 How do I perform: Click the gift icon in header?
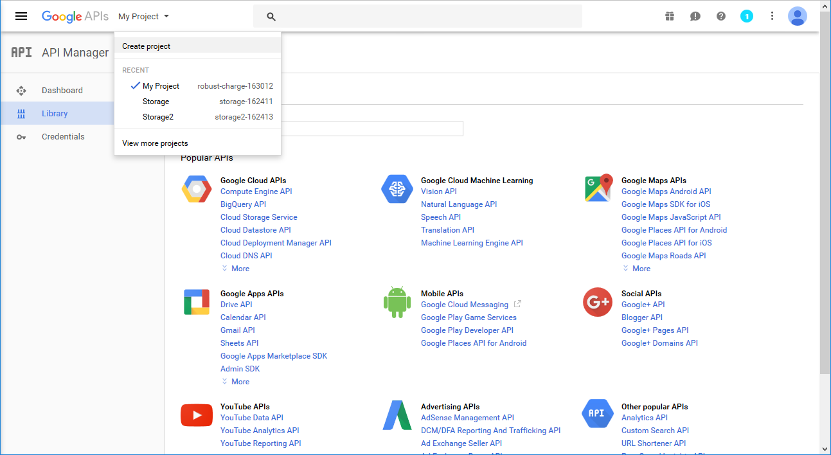click(670, 16)
